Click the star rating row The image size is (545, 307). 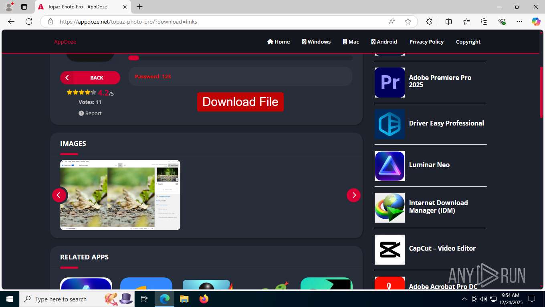(x=81, y=92)
